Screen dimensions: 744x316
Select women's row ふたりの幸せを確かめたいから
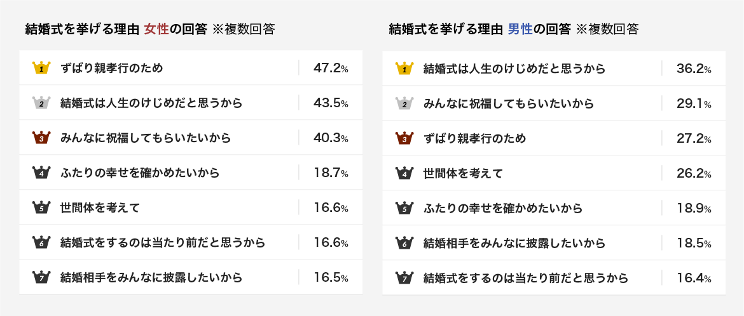tap(191, 173)
